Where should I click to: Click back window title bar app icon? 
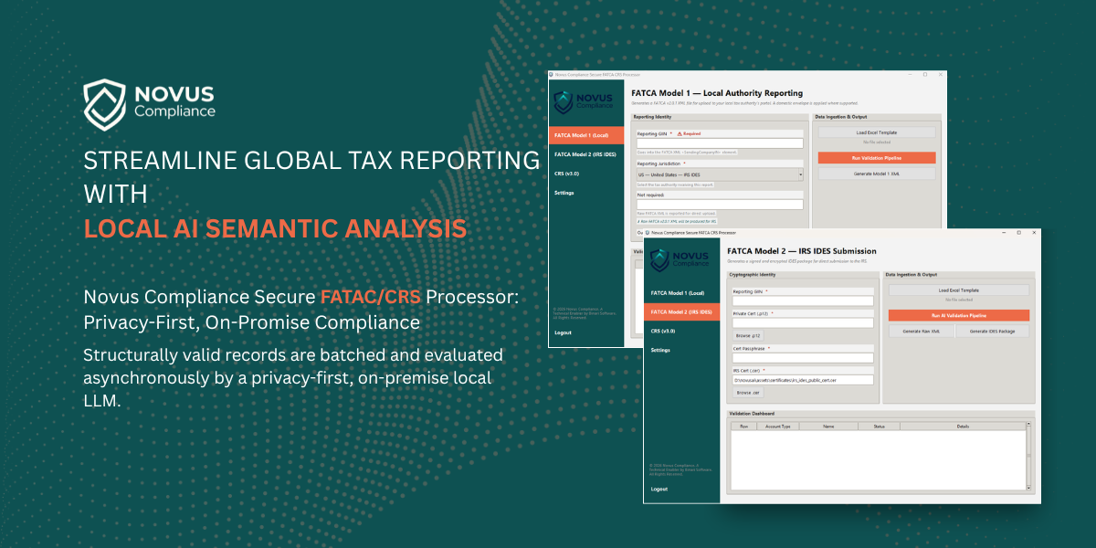click(x=552, y=74)
